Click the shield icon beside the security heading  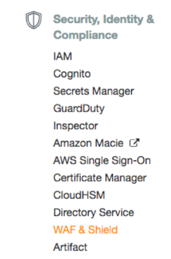coord(34,20)
